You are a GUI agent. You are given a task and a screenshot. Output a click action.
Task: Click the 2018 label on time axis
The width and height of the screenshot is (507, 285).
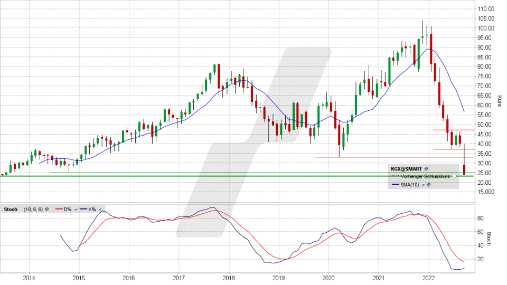point(229,278)
